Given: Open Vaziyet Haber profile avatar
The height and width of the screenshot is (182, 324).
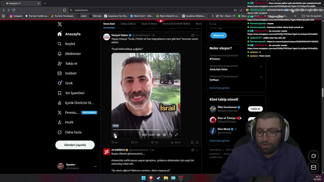Looking at the screenshot, I should coord(107,37).
